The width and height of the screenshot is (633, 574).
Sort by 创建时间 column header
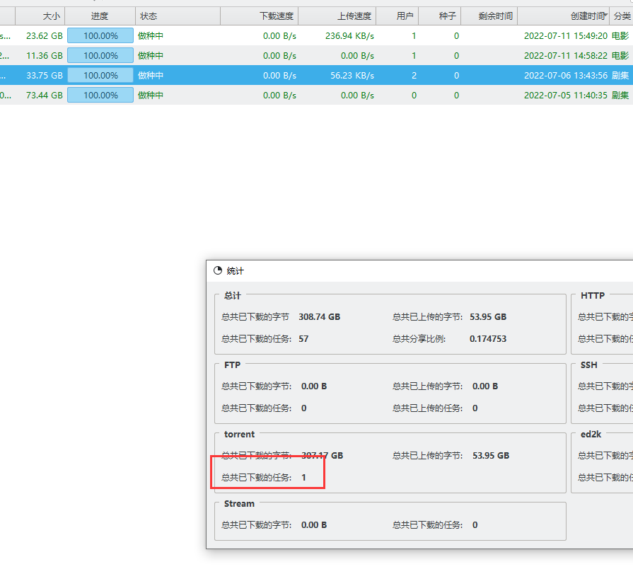coord(564,16)
